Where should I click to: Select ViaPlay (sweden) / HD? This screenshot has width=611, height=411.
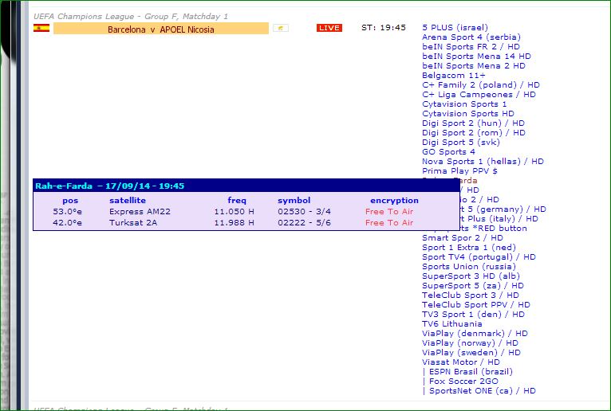coord(471,353)
